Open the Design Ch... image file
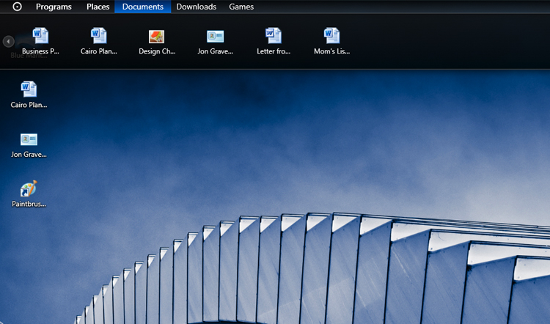The height and width of the screenshot is (324, 550). tap(157, 36)
